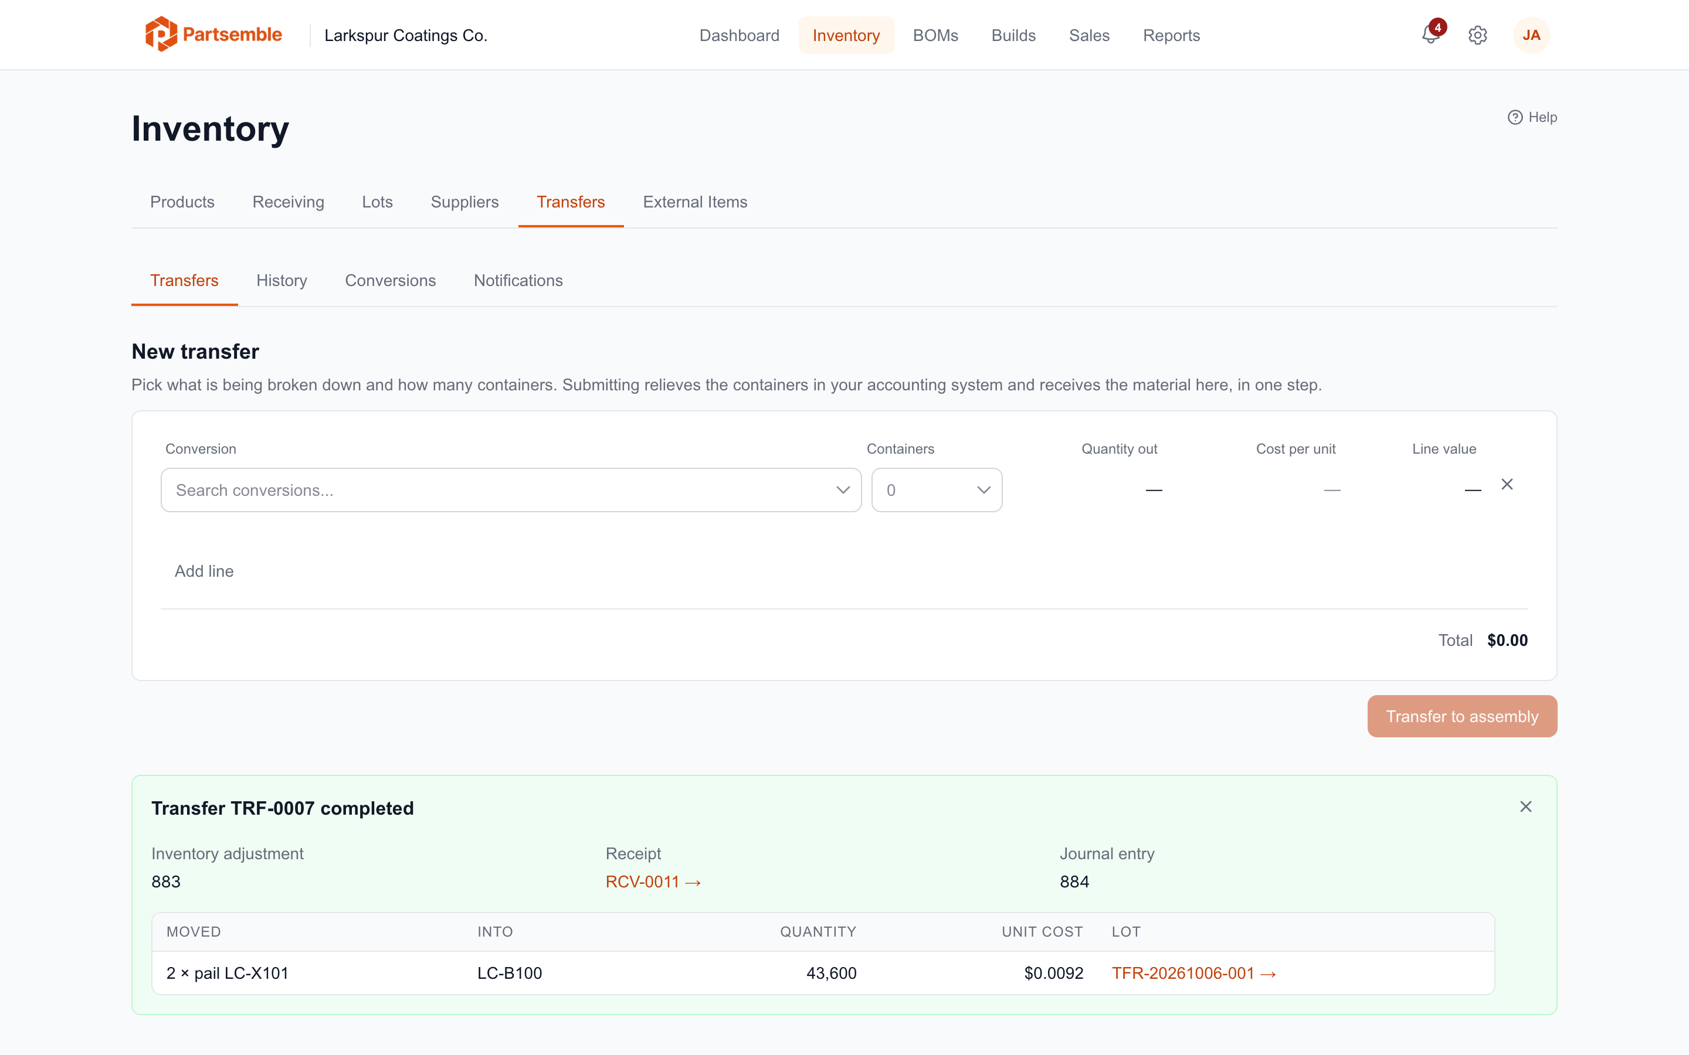Screen dimensions: 1689x1055
Task: Open settings gear icon
Action: [1477, 35]
